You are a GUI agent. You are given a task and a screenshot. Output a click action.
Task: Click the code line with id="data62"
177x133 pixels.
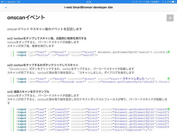pos(85,79)
